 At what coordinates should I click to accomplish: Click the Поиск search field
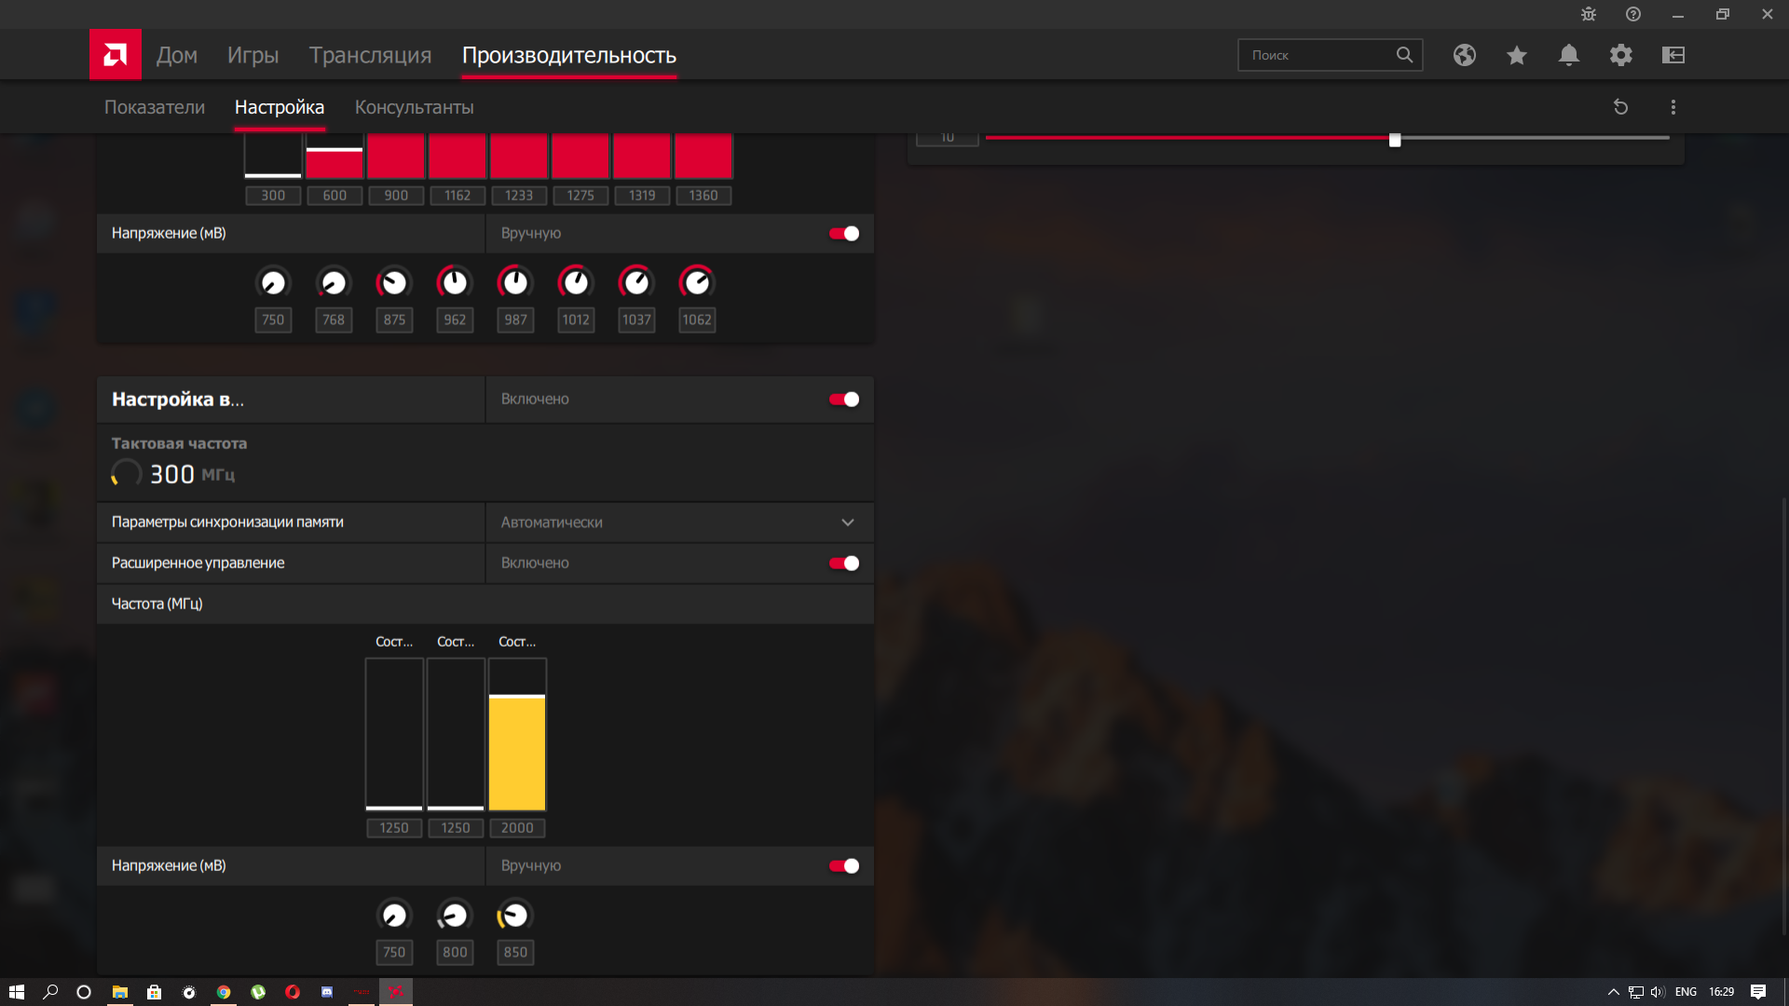(x=1318, y=55)
